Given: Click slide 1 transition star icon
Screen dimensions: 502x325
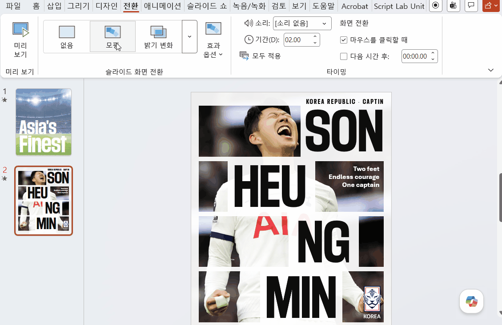Looking at the screenshot, I should 4,100.
